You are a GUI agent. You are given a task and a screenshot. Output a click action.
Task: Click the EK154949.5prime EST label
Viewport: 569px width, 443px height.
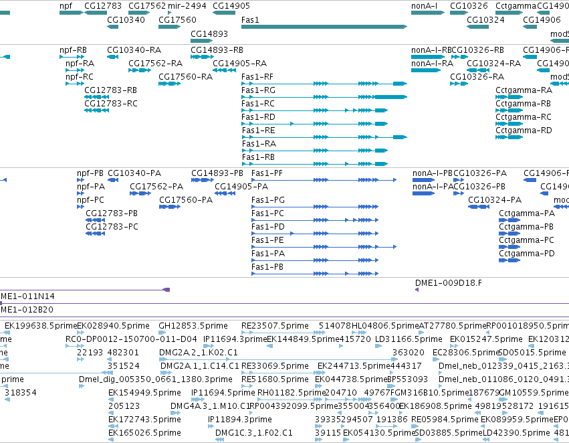pos(145,393)
